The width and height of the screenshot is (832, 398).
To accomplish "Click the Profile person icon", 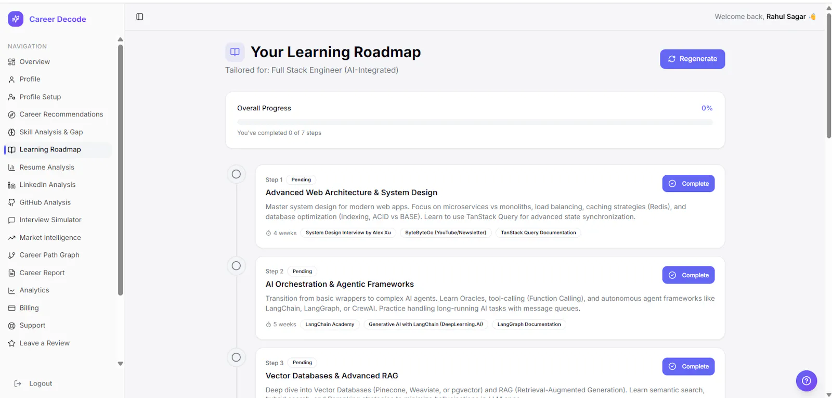I will click(x=11, y=80).
